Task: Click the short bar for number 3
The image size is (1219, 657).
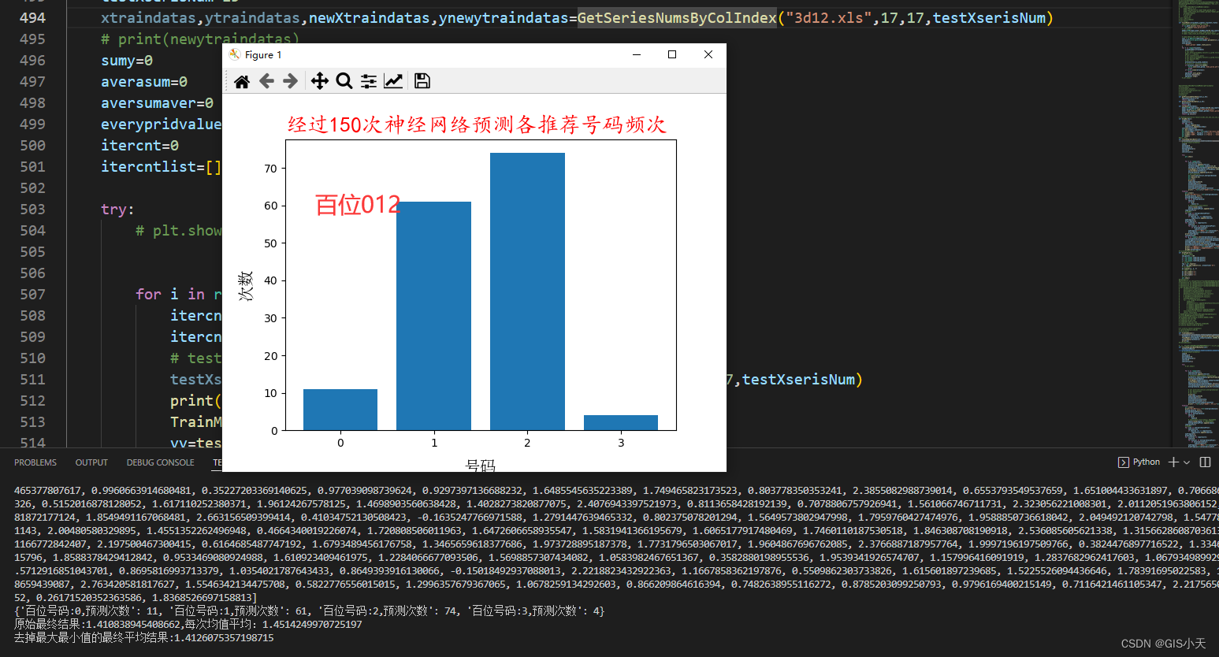Action: tap(621, 422)
